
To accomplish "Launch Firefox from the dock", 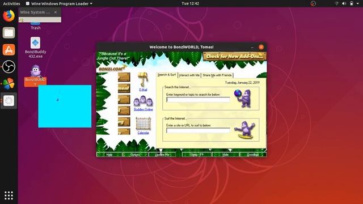I will pos(9,16).
